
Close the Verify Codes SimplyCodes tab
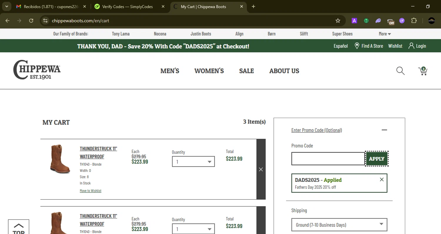pyautogui.click(x=163, y=6)
